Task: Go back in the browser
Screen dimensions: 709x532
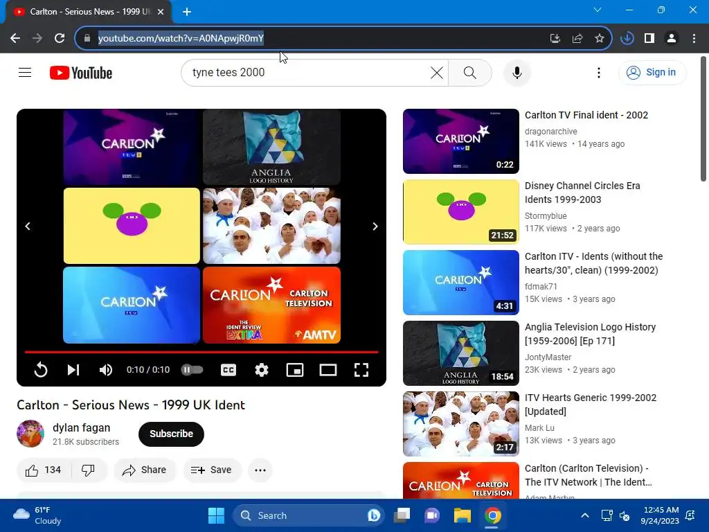Action: coord(15,39)
